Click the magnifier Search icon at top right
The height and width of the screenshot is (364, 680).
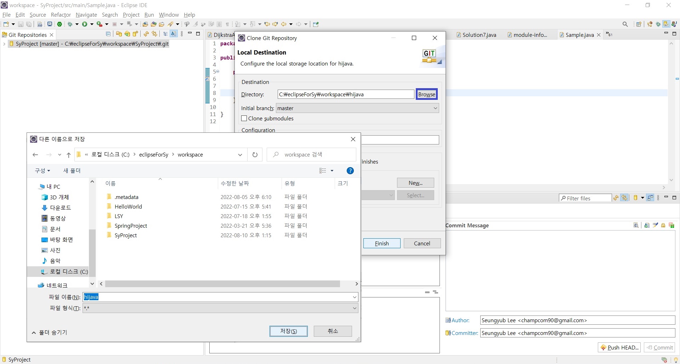tap(625, 24)
